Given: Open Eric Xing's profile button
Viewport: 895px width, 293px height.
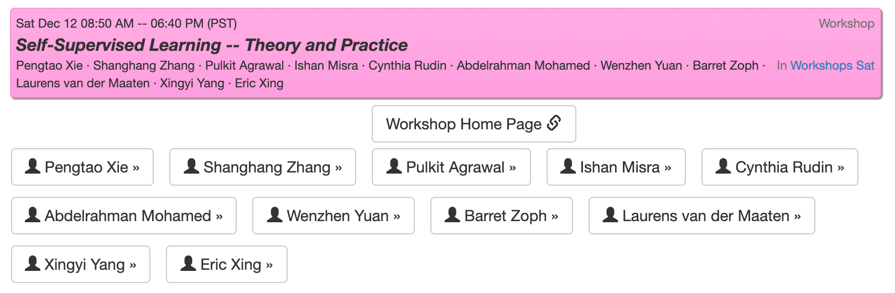Looking at the screenshot, I should pos(227,264).
